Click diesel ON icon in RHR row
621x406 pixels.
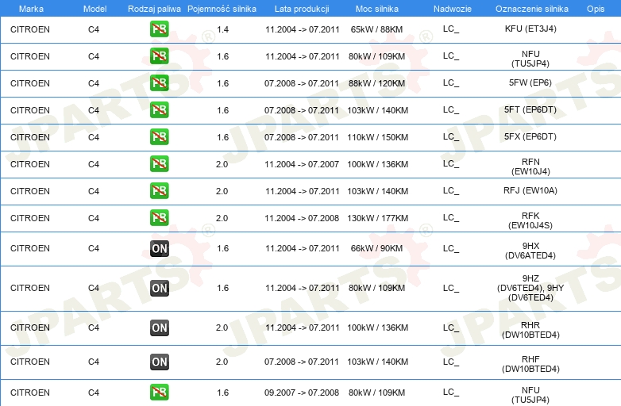click(160, 327)
